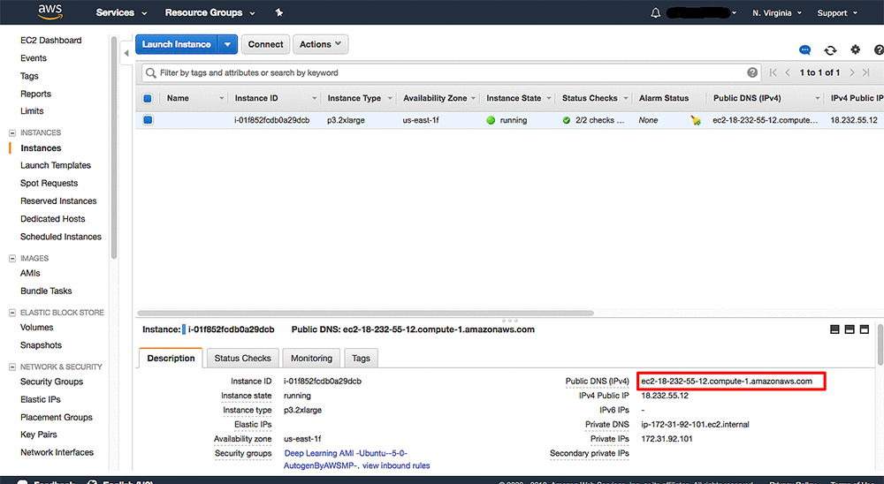The image size is (884, 484).
Task: Click the Launch Instance button
Action: click(177, 44)
